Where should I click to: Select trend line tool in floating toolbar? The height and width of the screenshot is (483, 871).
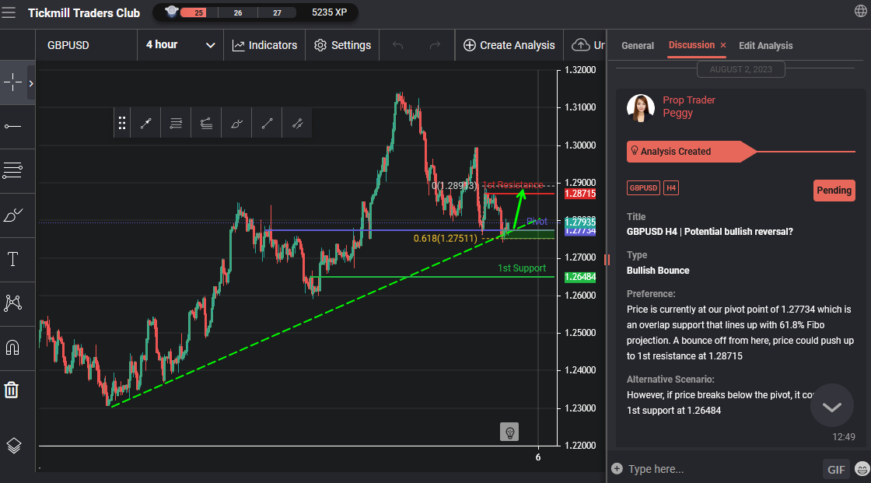(268, 123)
